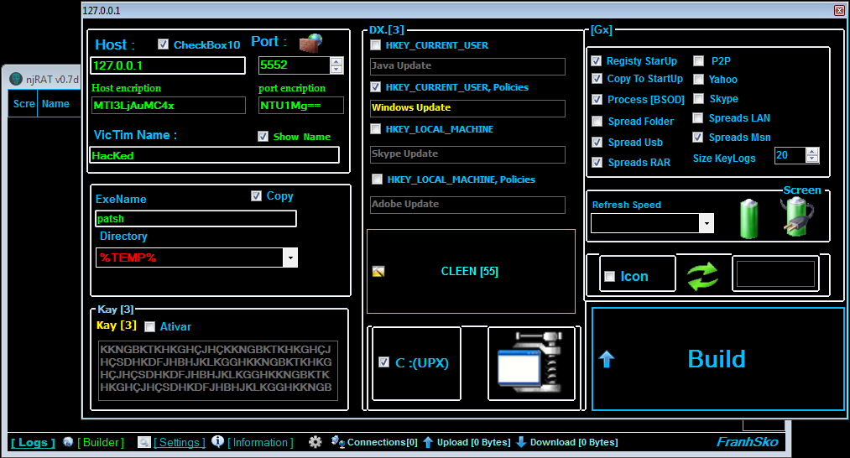Viewport: 850px width, 458px height.
Task: Uncheck the Show Name checkbox
Action: [263, 137]
